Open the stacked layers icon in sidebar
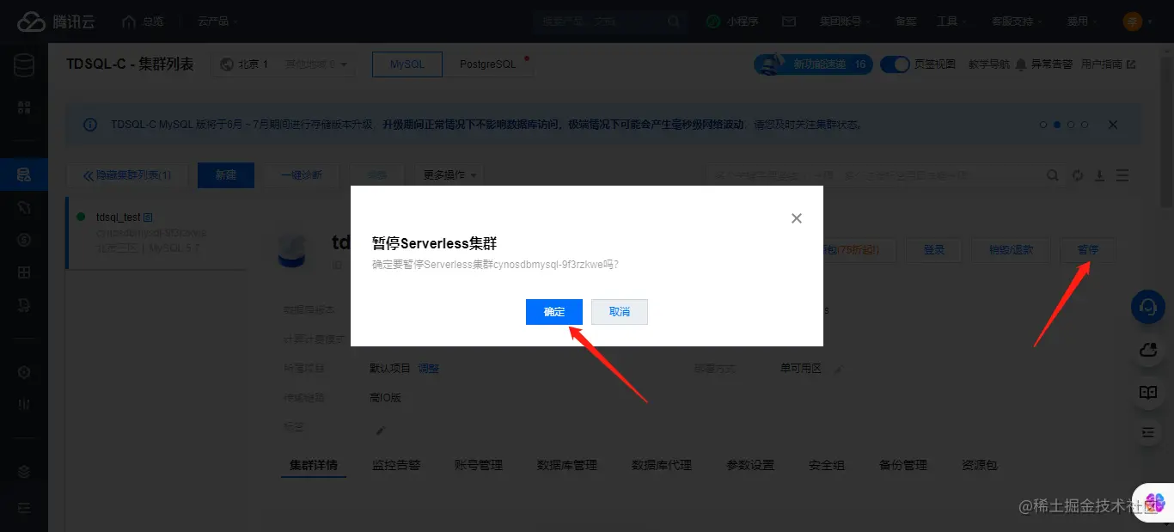The width and height of the screenshot is (1174, 532). point(24,471)
